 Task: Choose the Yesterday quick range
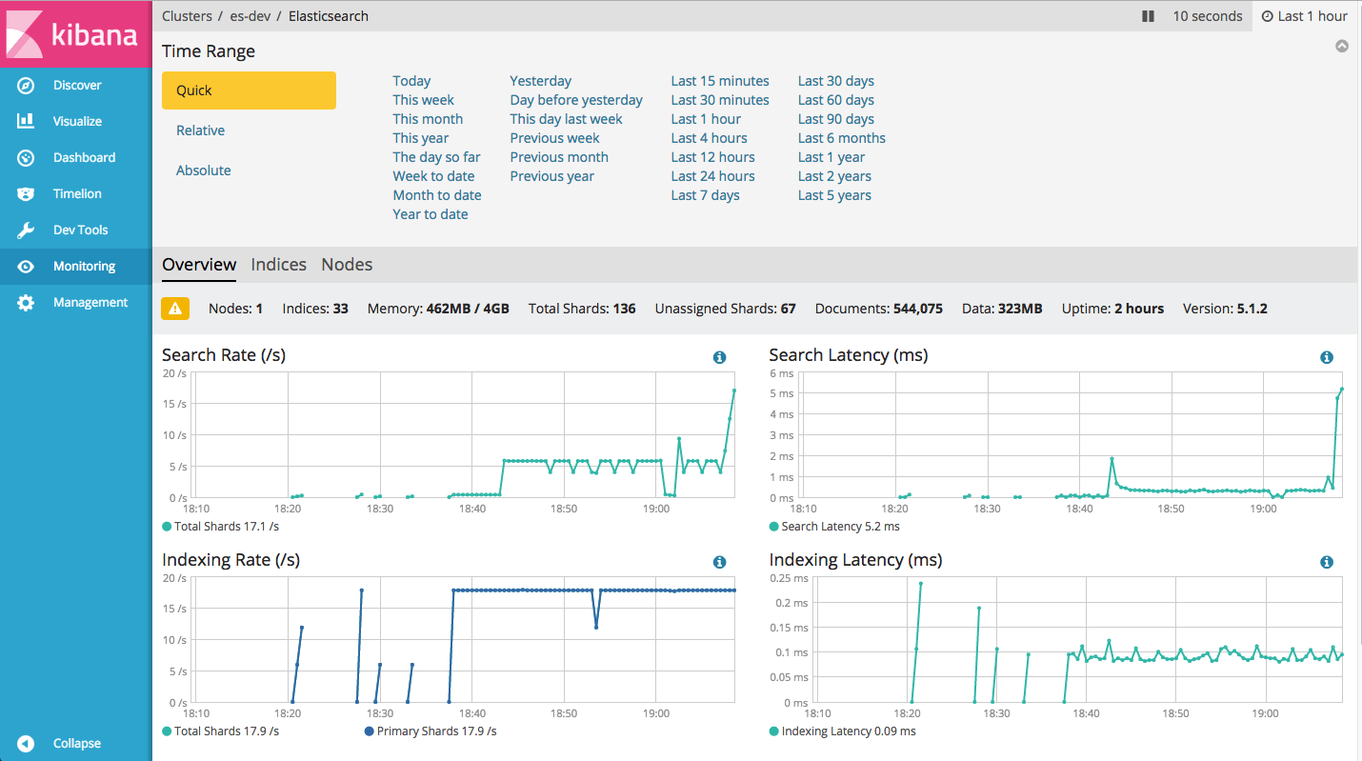coord(540,81)
